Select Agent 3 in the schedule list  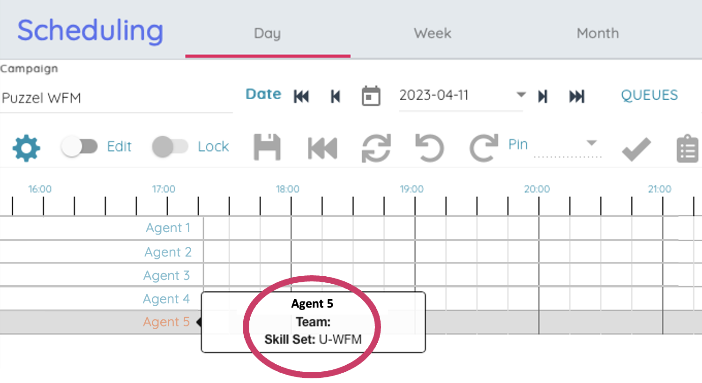point(166,275)
